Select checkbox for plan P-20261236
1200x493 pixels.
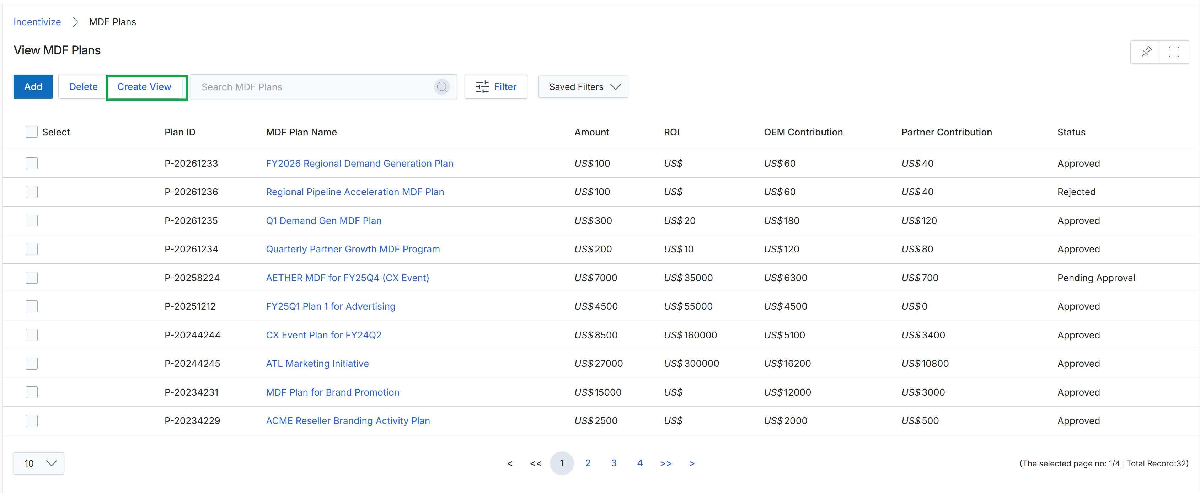pyautogui.click(x=32, y=192)
